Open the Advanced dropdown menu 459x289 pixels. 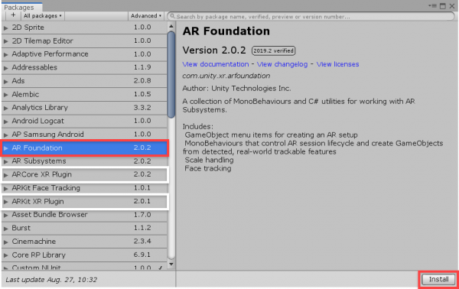point(146,16)
